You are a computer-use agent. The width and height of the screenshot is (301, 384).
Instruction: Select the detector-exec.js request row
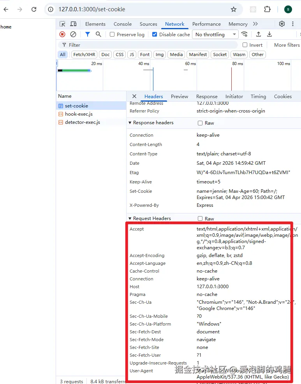pos(91,122)
